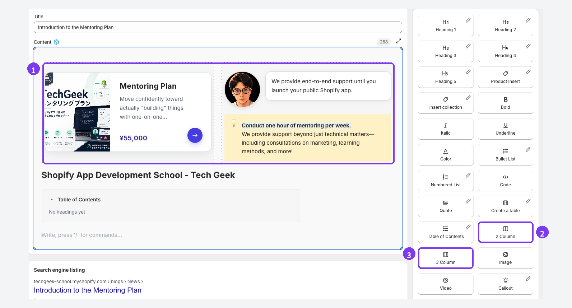The image size is (572, 308).
Task: Insert a Table of Contents block
Action: pos(446,232)
